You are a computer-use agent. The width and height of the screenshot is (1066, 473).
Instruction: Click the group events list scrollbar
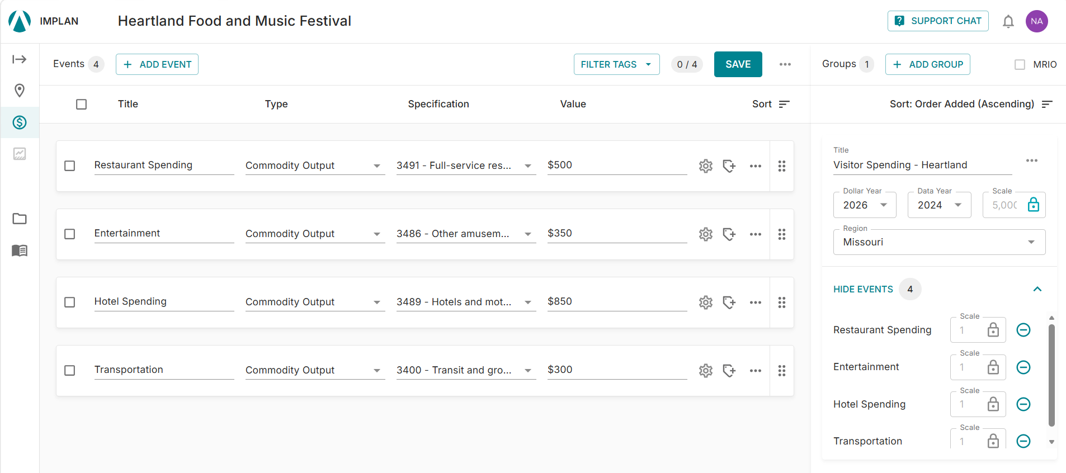point(1051,376)
